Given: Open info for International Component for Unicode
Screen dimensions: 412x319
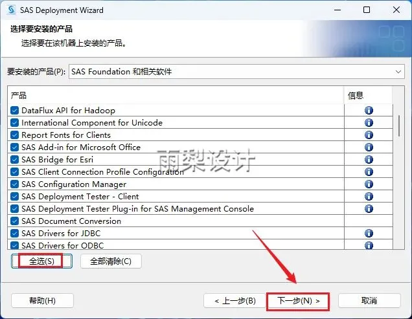Looking at the screenshot, I should tap(369, 122).
